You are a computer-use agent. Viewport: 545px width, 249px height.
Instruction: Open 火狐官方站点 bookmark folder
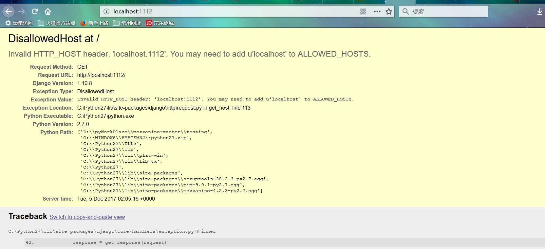[57, 23]
